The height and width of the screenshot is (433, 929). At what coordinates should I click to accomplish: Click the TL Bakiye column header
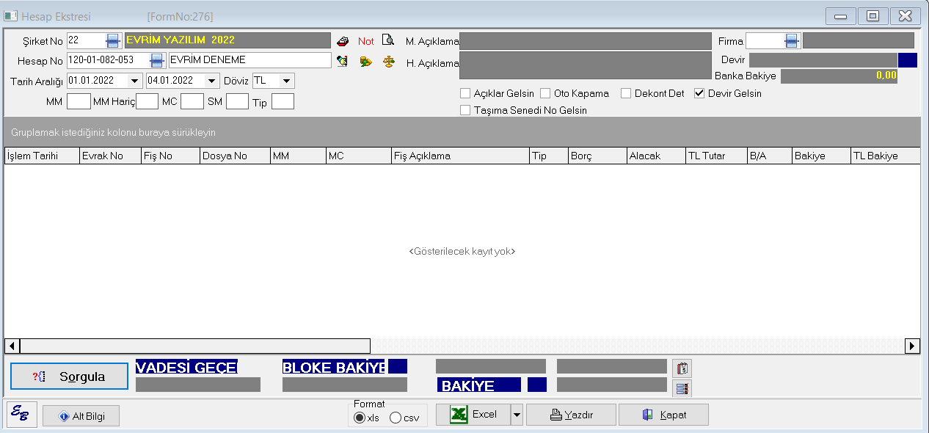(x=886, y=156)
